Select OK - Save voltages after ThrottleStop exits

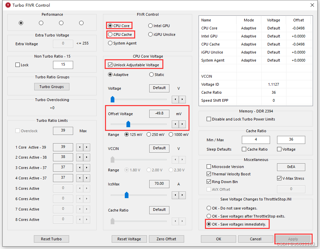coord(209,216)
